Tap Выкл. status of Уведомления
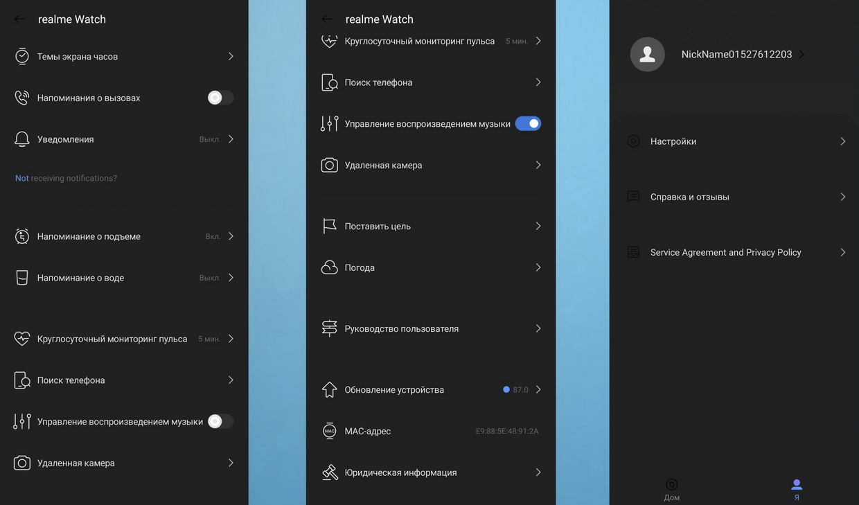 tap(210, 139)
